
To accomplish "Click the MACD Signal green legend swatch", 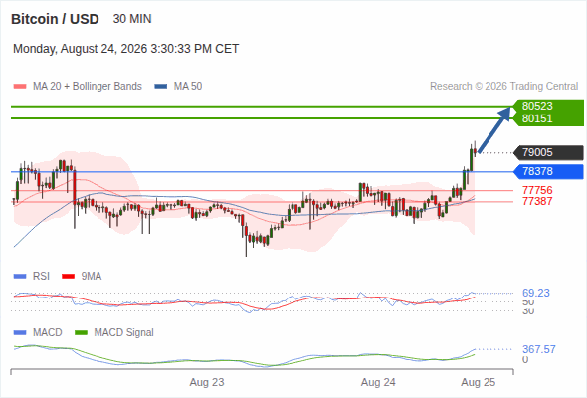I will pyautogui.click(x=81, y=333).
